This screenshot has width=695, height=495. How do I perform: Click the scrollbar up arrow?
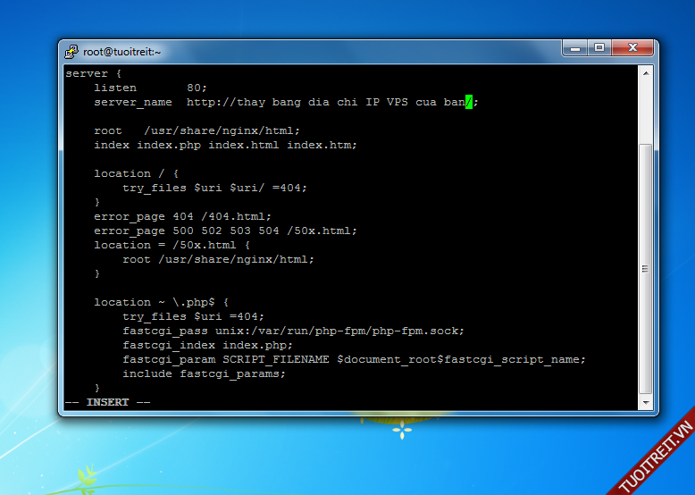pyautogui.click(x=646, y=71)
